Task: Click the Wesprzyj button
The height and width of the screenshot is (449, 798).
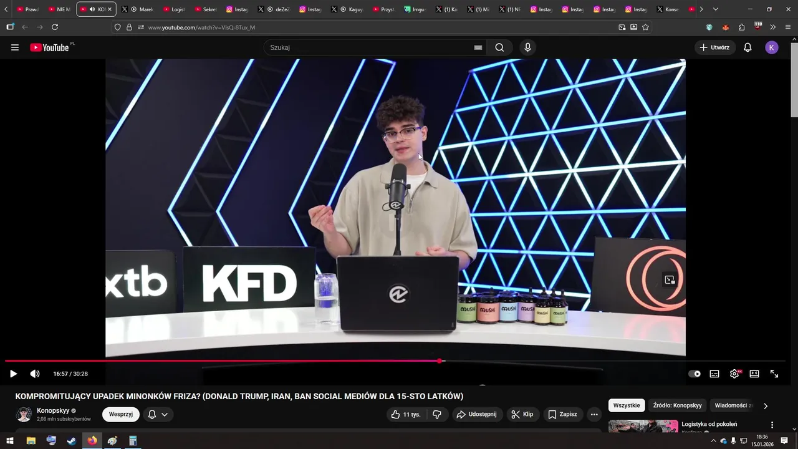Action: point(121,414)
